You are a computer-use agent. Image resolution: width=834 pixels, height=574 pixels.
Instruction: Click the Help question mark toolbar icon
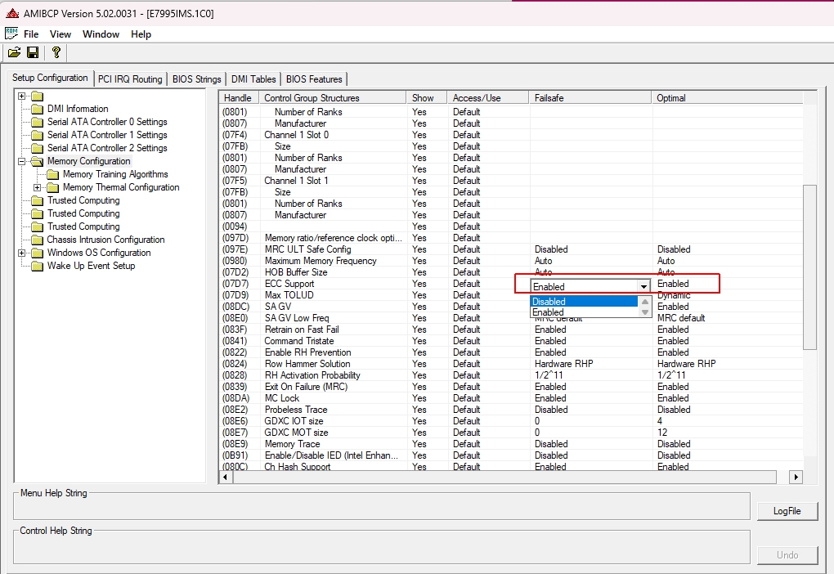click(56, 52)
